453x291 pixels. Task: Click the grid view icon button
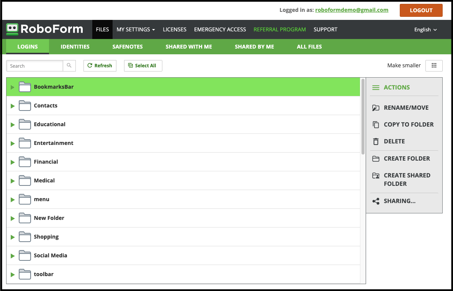[433, 65]
